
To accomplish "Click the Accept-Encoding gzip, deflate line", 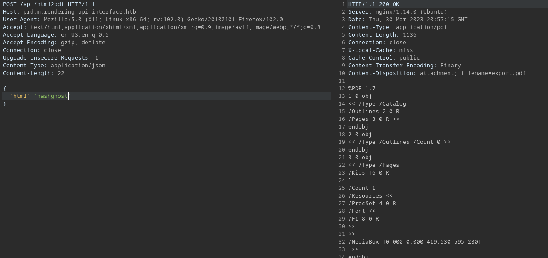I will pyautogui.click(x=54, y=43).
